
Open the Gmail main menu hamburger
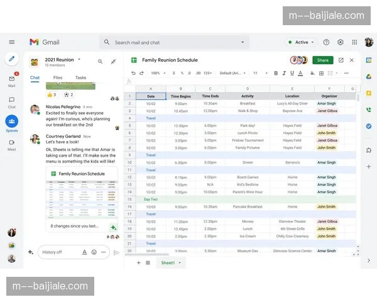[x=11, y=42]
